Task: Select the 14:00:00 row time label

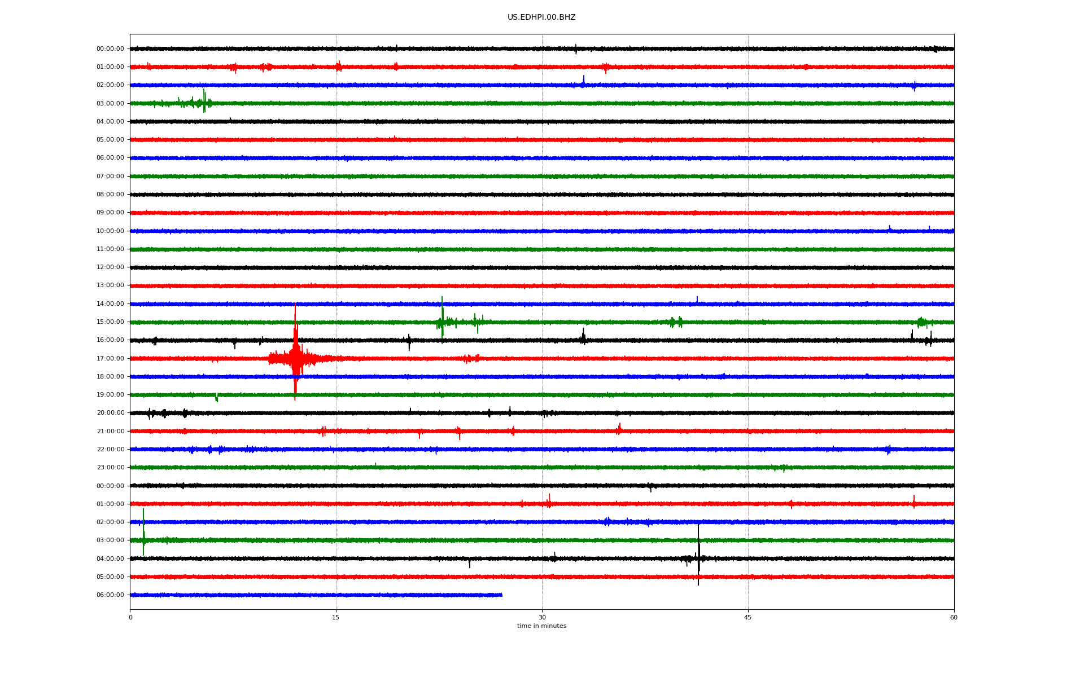Action: click(x=110, y=304)
